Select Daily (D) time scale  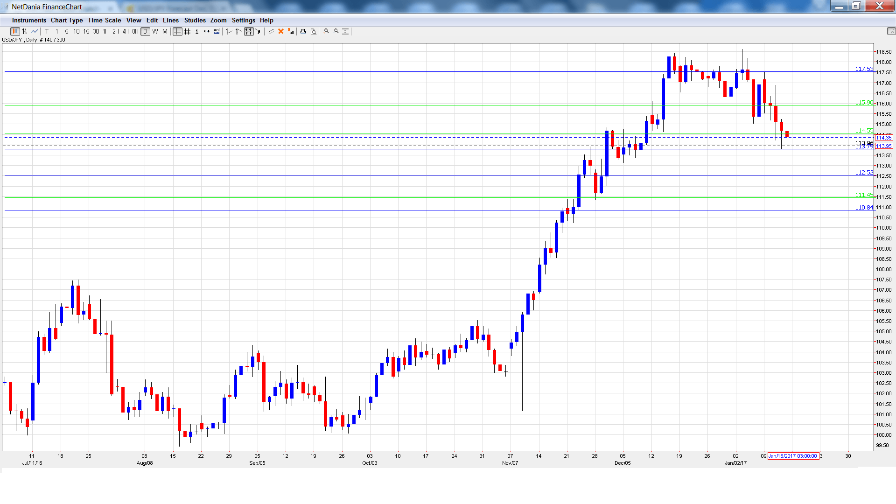145,31
